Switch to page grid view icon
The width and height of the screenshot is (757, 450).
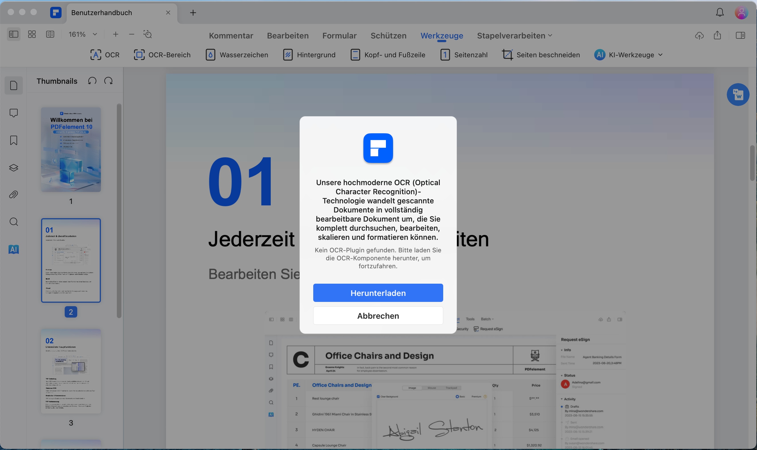(32, 34)
